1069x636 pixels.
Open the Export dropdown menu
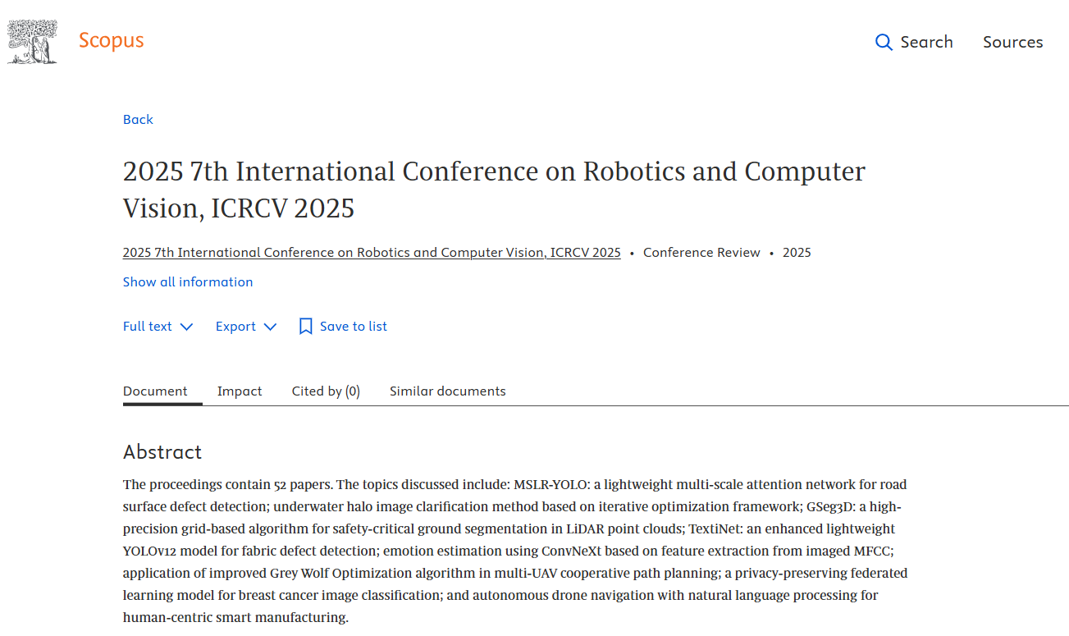tap(236, 327)
